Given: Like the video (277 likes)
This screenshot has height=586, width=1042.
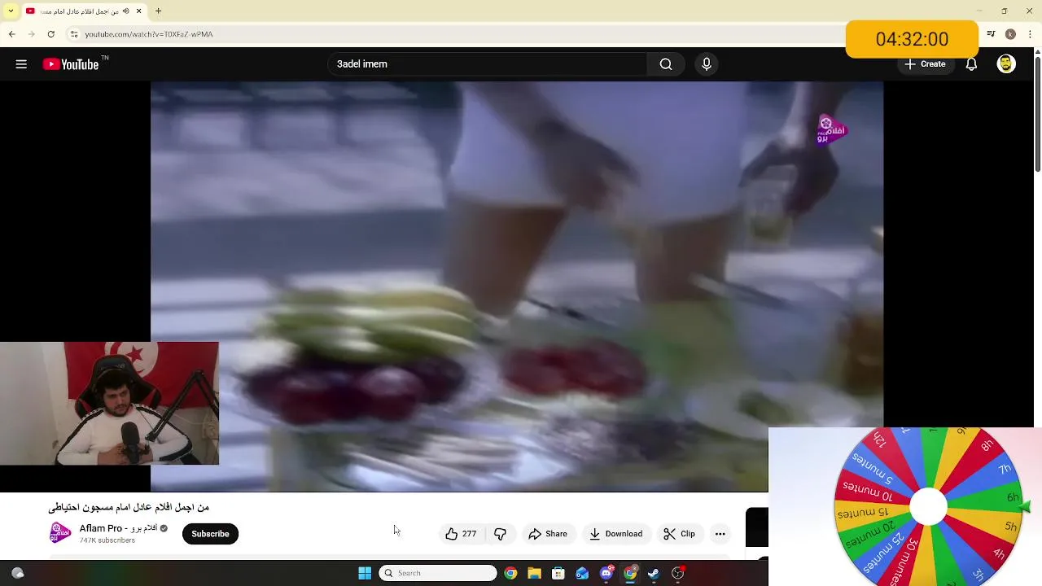Looking at the screenshot, I should 461,534.
